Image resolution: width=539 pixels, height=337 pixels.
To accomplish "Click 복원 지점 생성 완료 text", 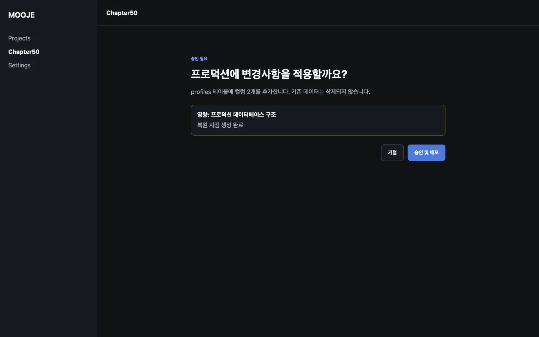I will (x=220, y=125).
